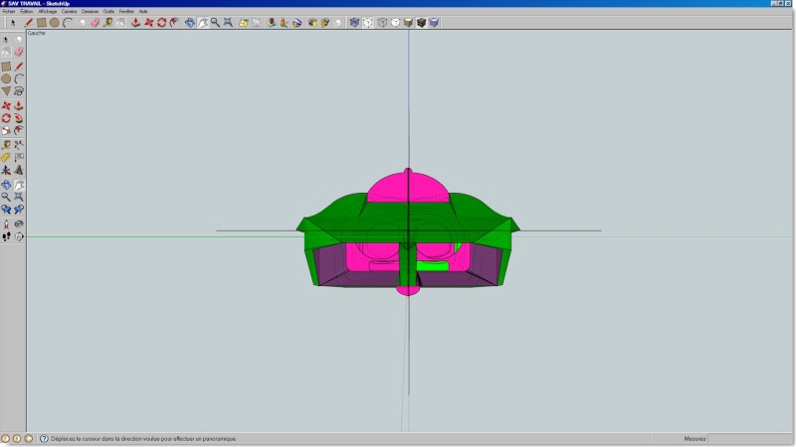
Task: Click the status bar help question icon
Action: coord(44,439)
